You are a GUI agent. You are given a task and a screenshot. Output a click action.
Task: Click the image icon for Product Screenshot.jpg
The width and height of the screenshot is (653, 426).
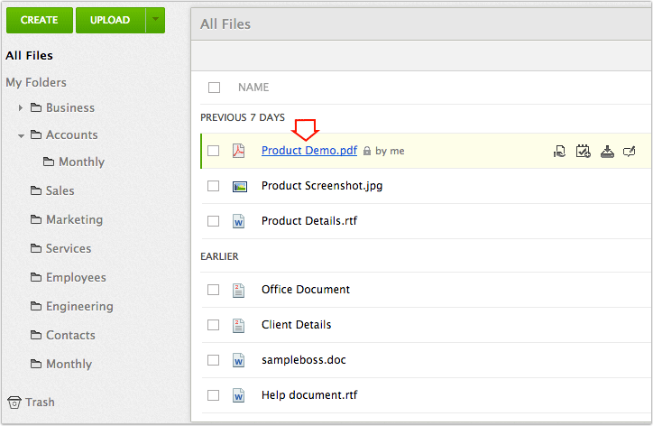(x=239, y=186)
